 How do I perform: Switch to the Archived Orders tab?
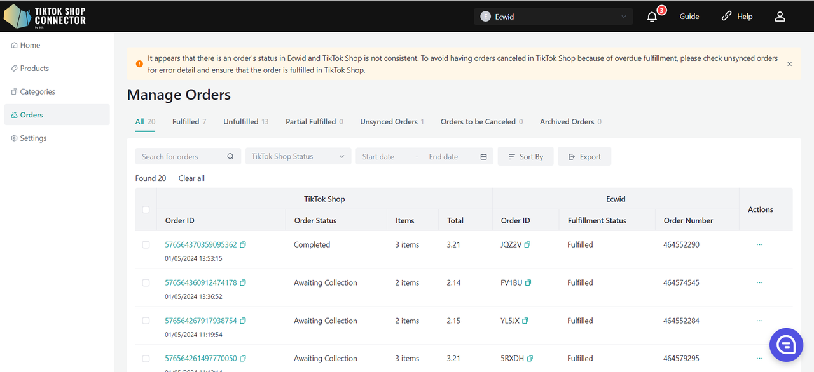click(x=570, y=121)
